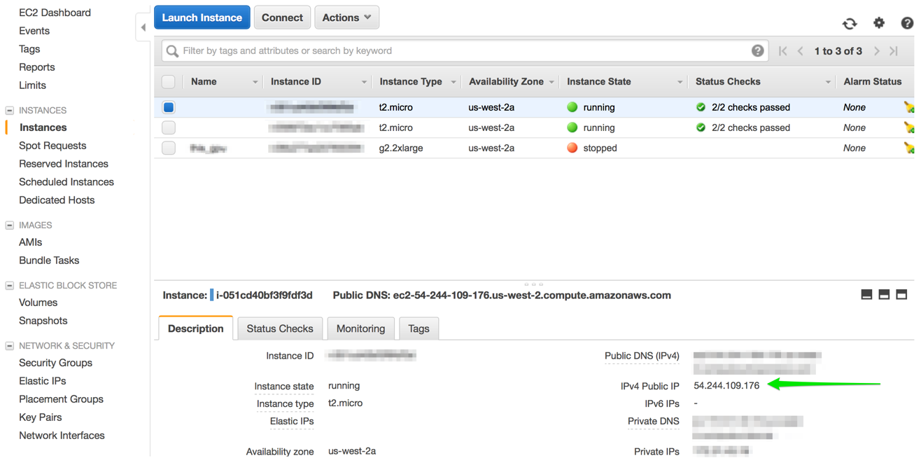Screen dimensions: 921x458
Task: Open Reserved Instances page
Action: 64,164
